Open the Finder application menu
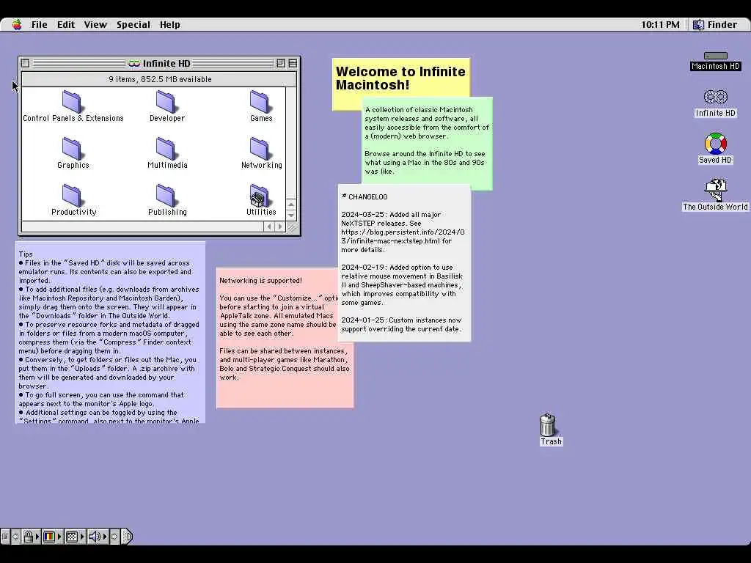 point(716,24)
